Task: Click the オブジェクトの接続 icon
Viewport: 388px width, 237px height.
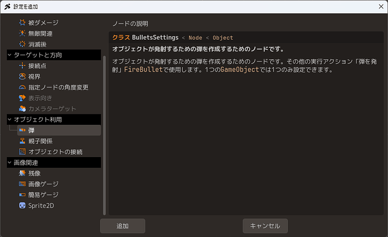Action: click(22, 151)
